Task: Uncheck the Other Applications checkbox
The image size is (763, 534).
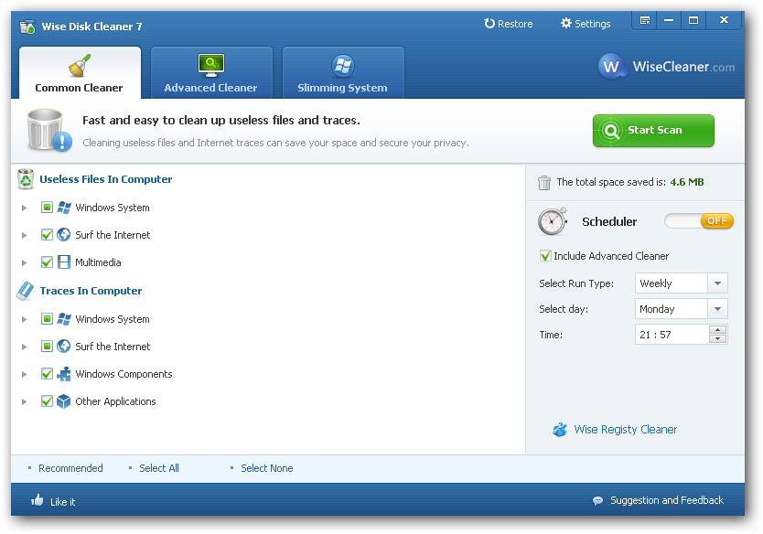Action: click(x=47, y=401)
